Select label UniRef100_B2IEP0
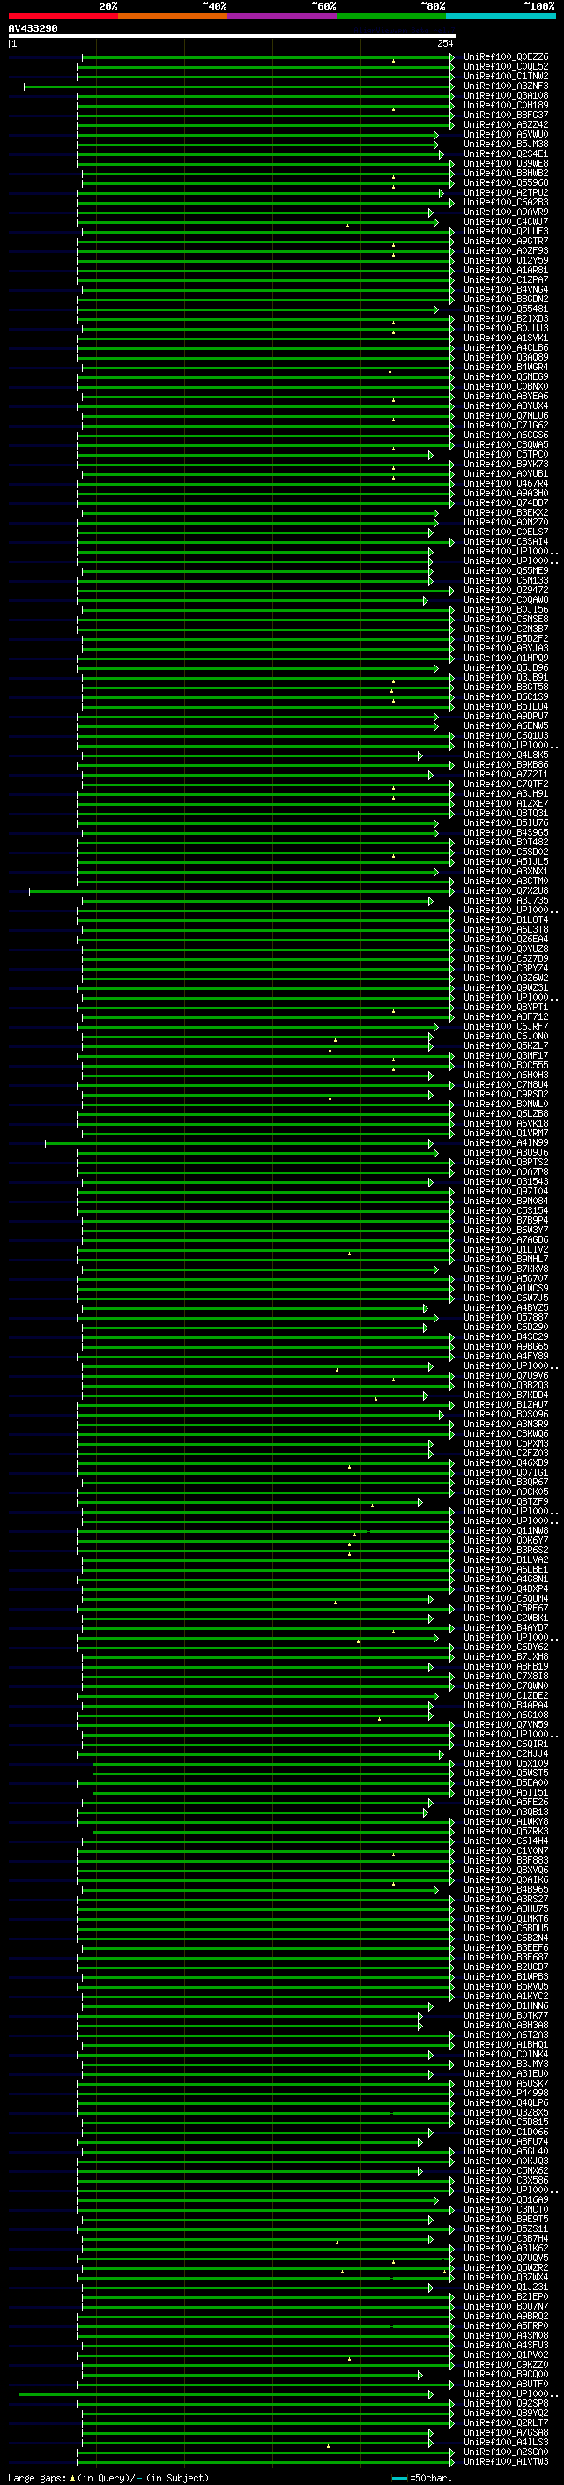The width and height of the screenshot is (564, 2485). tap(505, 2296)
